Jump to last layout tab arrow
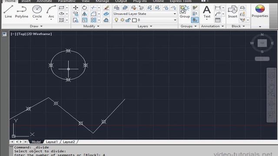This screenshot has width=278, height=156. tap(26, 142)
